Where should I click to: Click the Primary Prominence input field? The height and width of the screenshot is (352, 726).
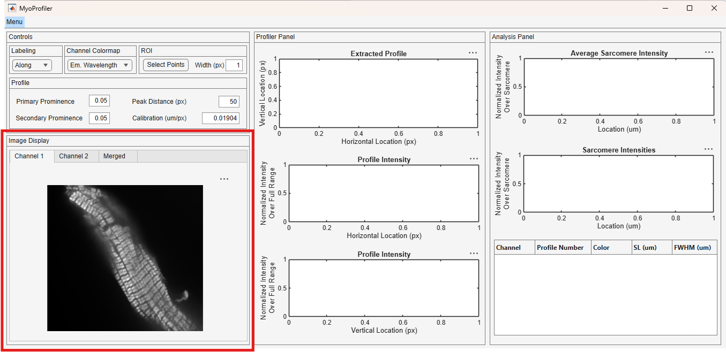tap(99, 101)
